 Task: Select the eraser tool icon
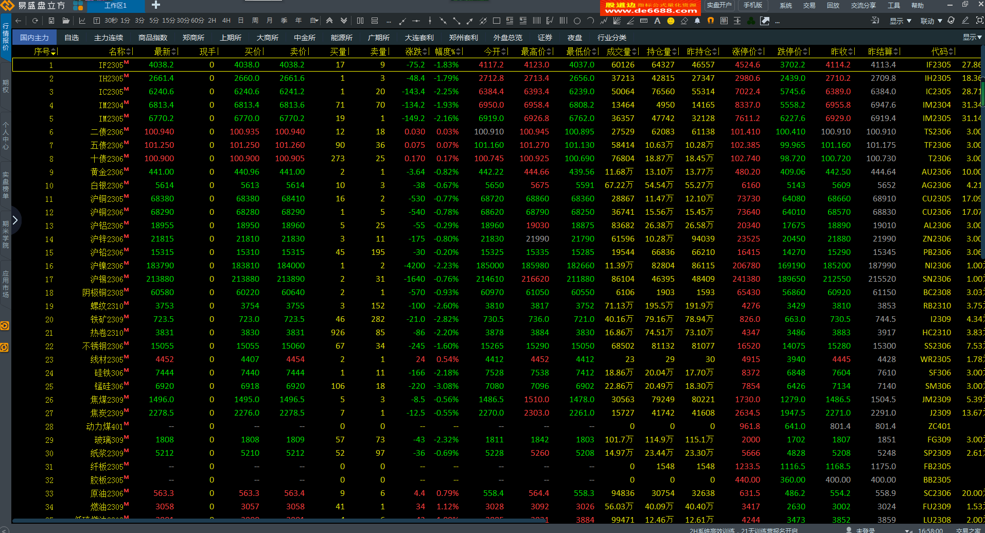pos(684,21)
